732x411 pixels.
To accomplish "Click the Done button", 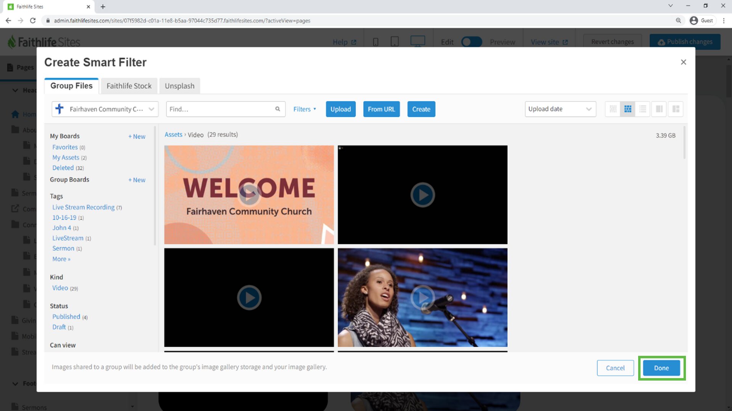I will tap(661, 368).
